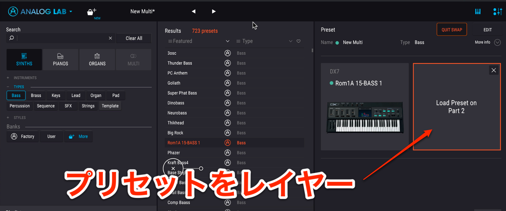Click the QUIT SWAP button
The height and width of the screenshot is (211, 506).
(x=452, y=30)
